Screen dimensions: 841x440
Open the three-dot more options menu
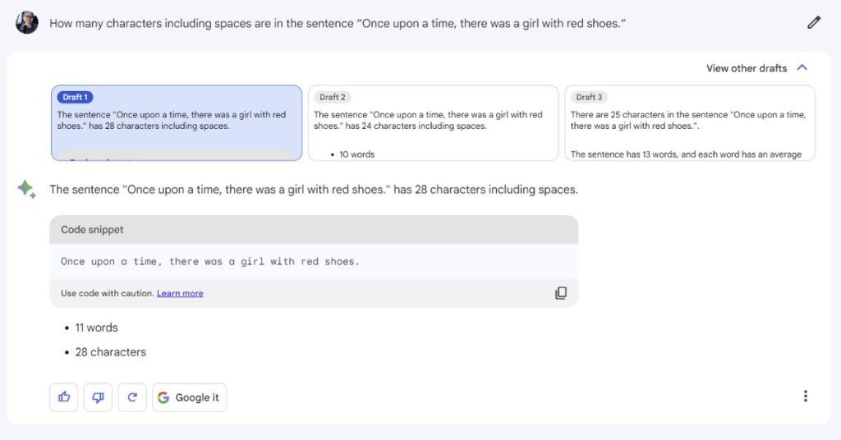pyautogui.click(x=805, y=396)
